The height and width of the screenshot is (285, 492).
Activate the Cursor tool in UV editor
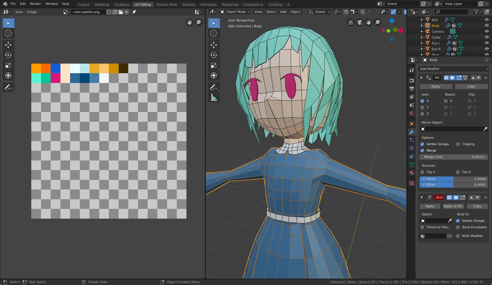[x=8, y=33]
